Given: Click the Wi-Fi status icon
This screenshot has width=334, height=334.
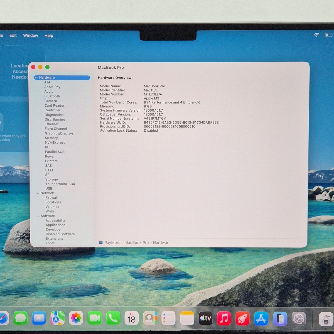Looking at the screenshot, I should [x=316, y=35].
